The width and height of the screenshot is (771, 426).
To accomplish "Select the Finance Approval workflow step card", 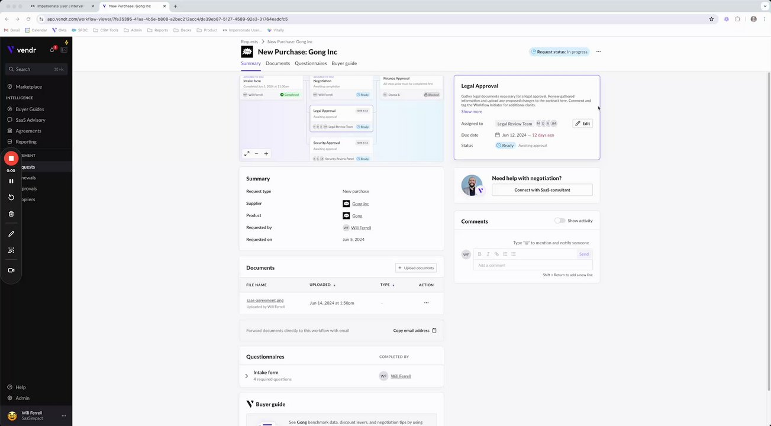I will point(411,87).
